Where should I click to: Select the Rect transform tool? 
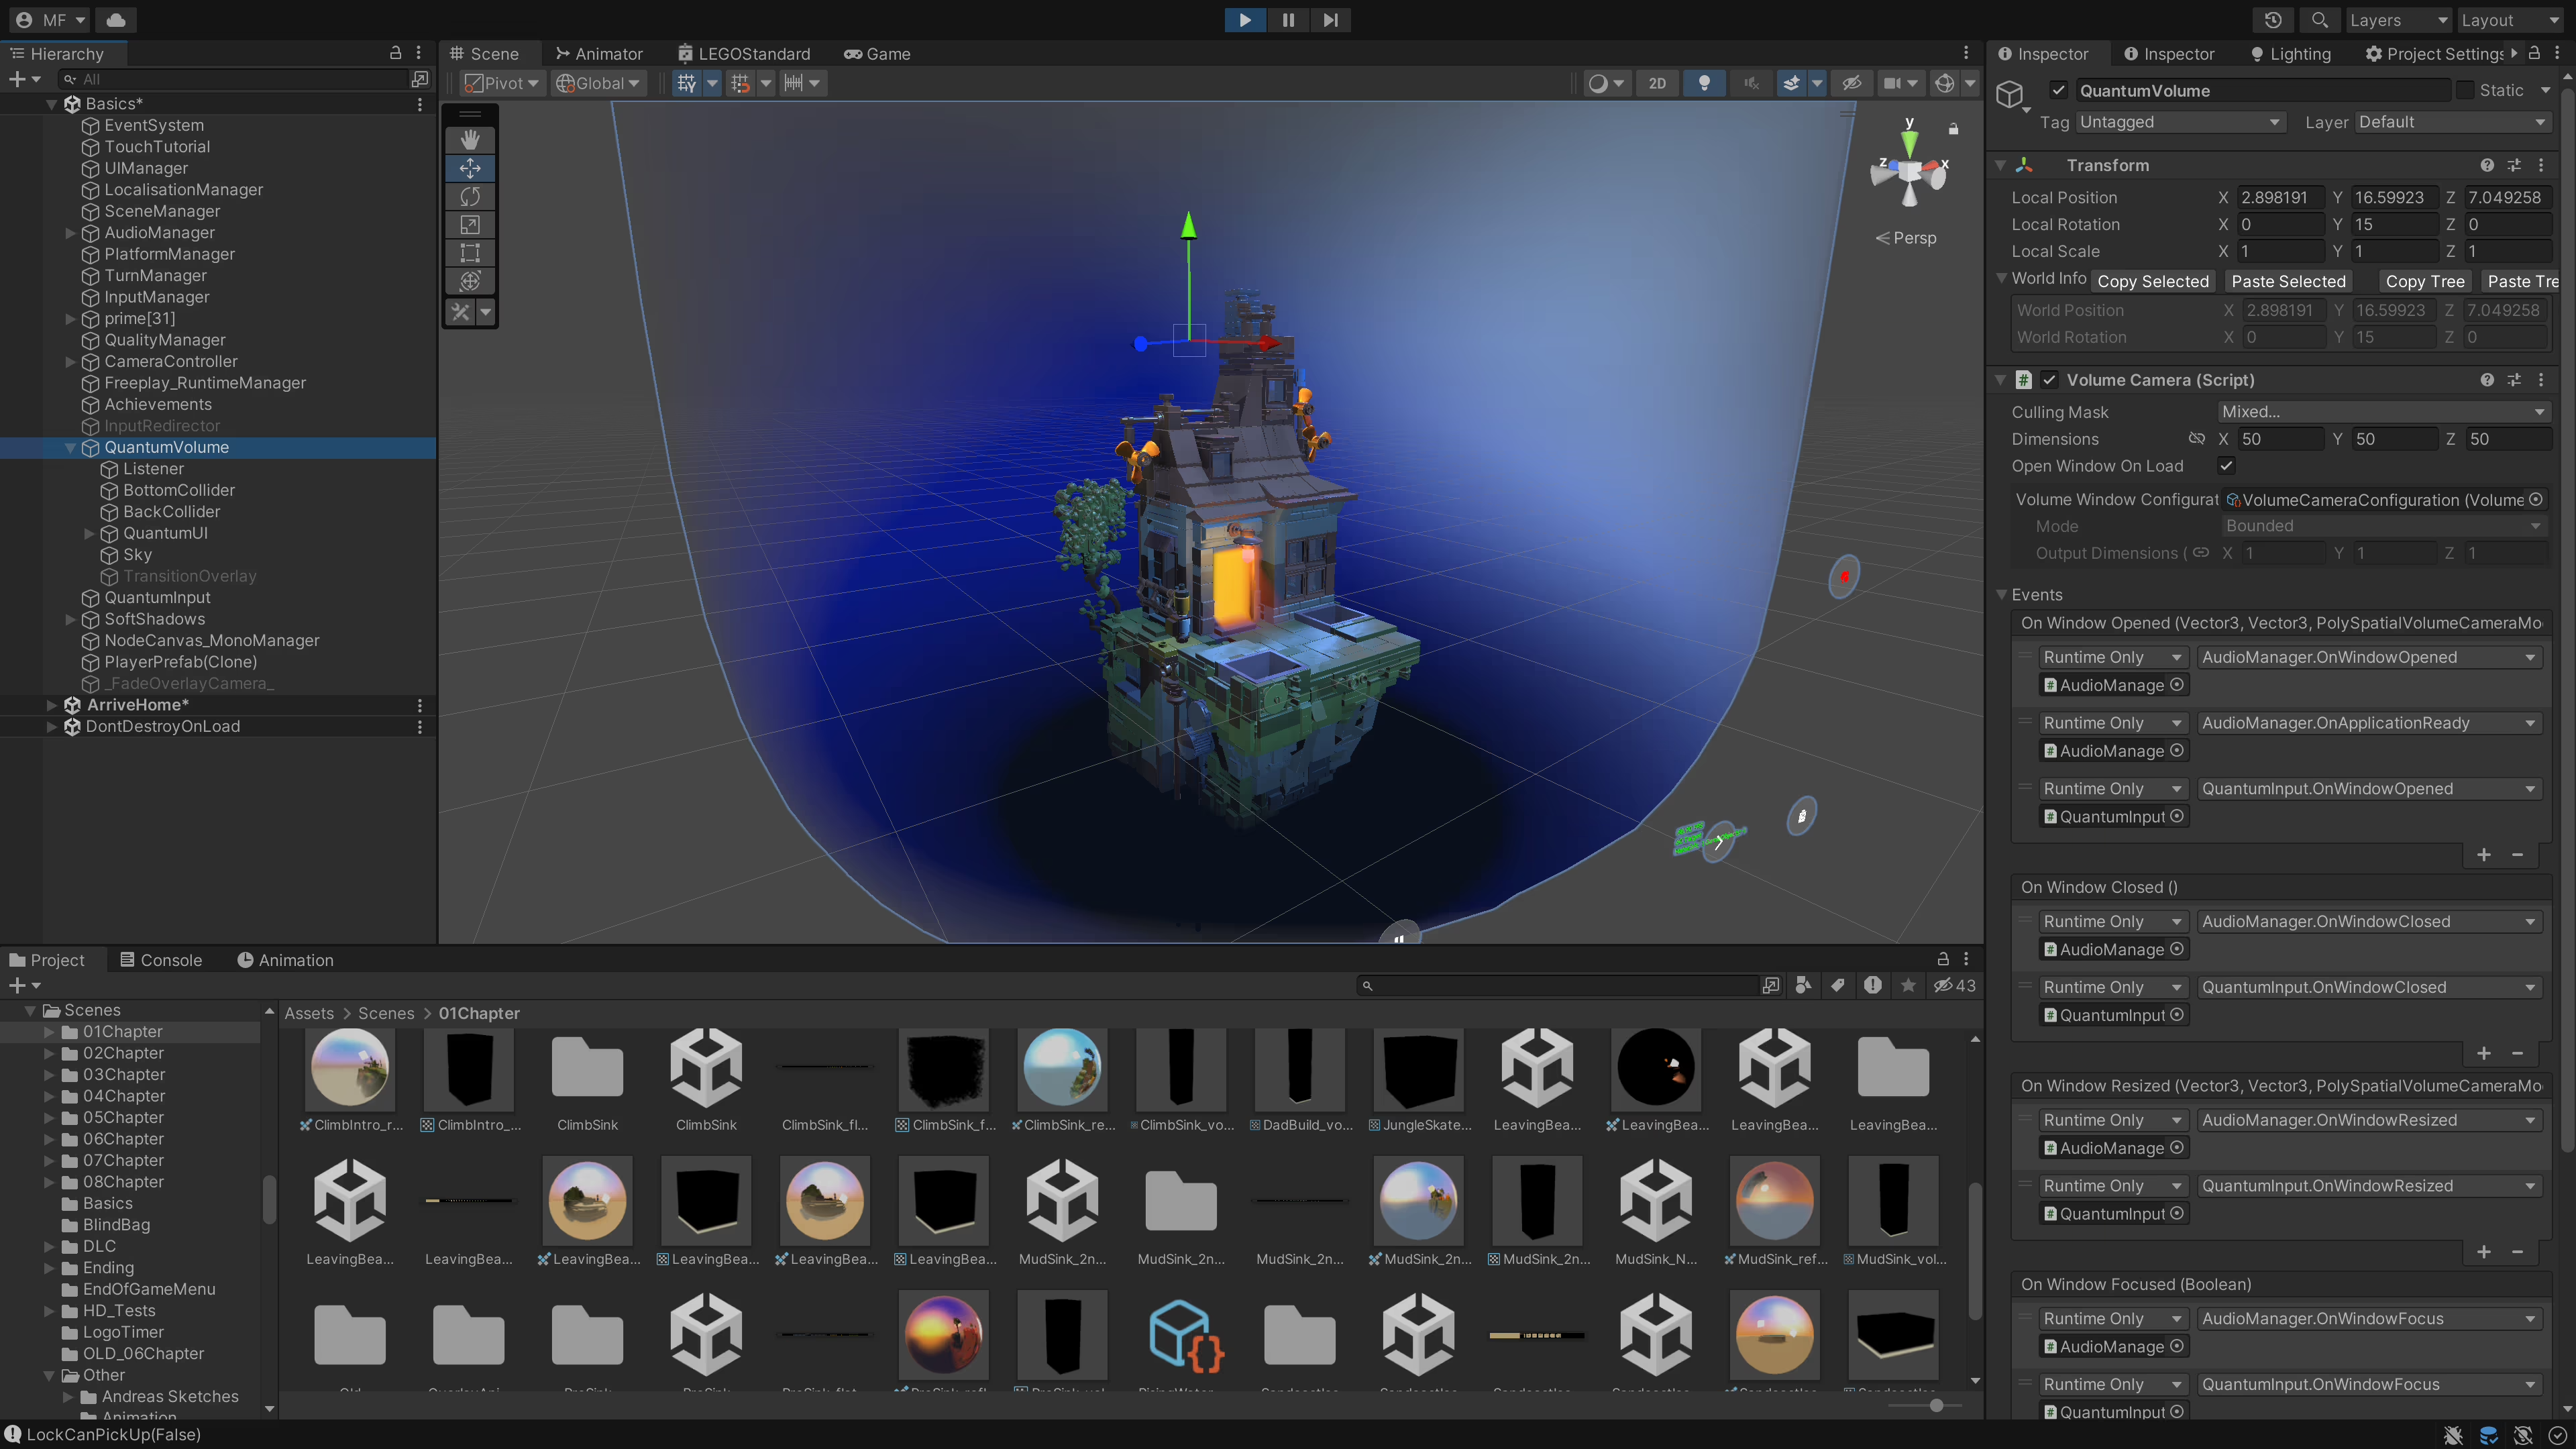[470, 253]
